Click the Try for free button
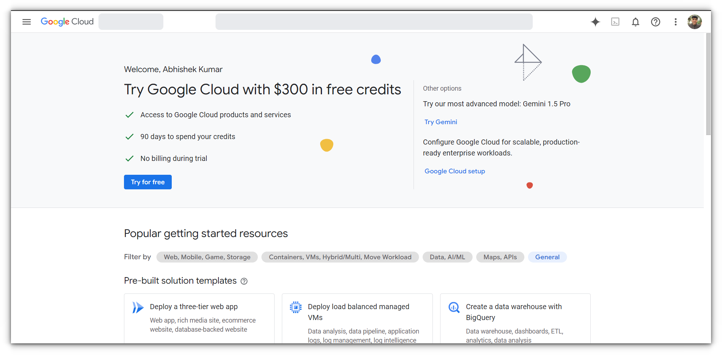This screenshot has width=722, height=355. click(148, 182)
